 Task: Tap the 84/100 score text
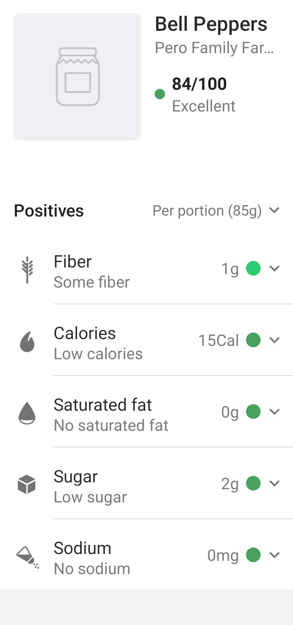click(199, 84)
